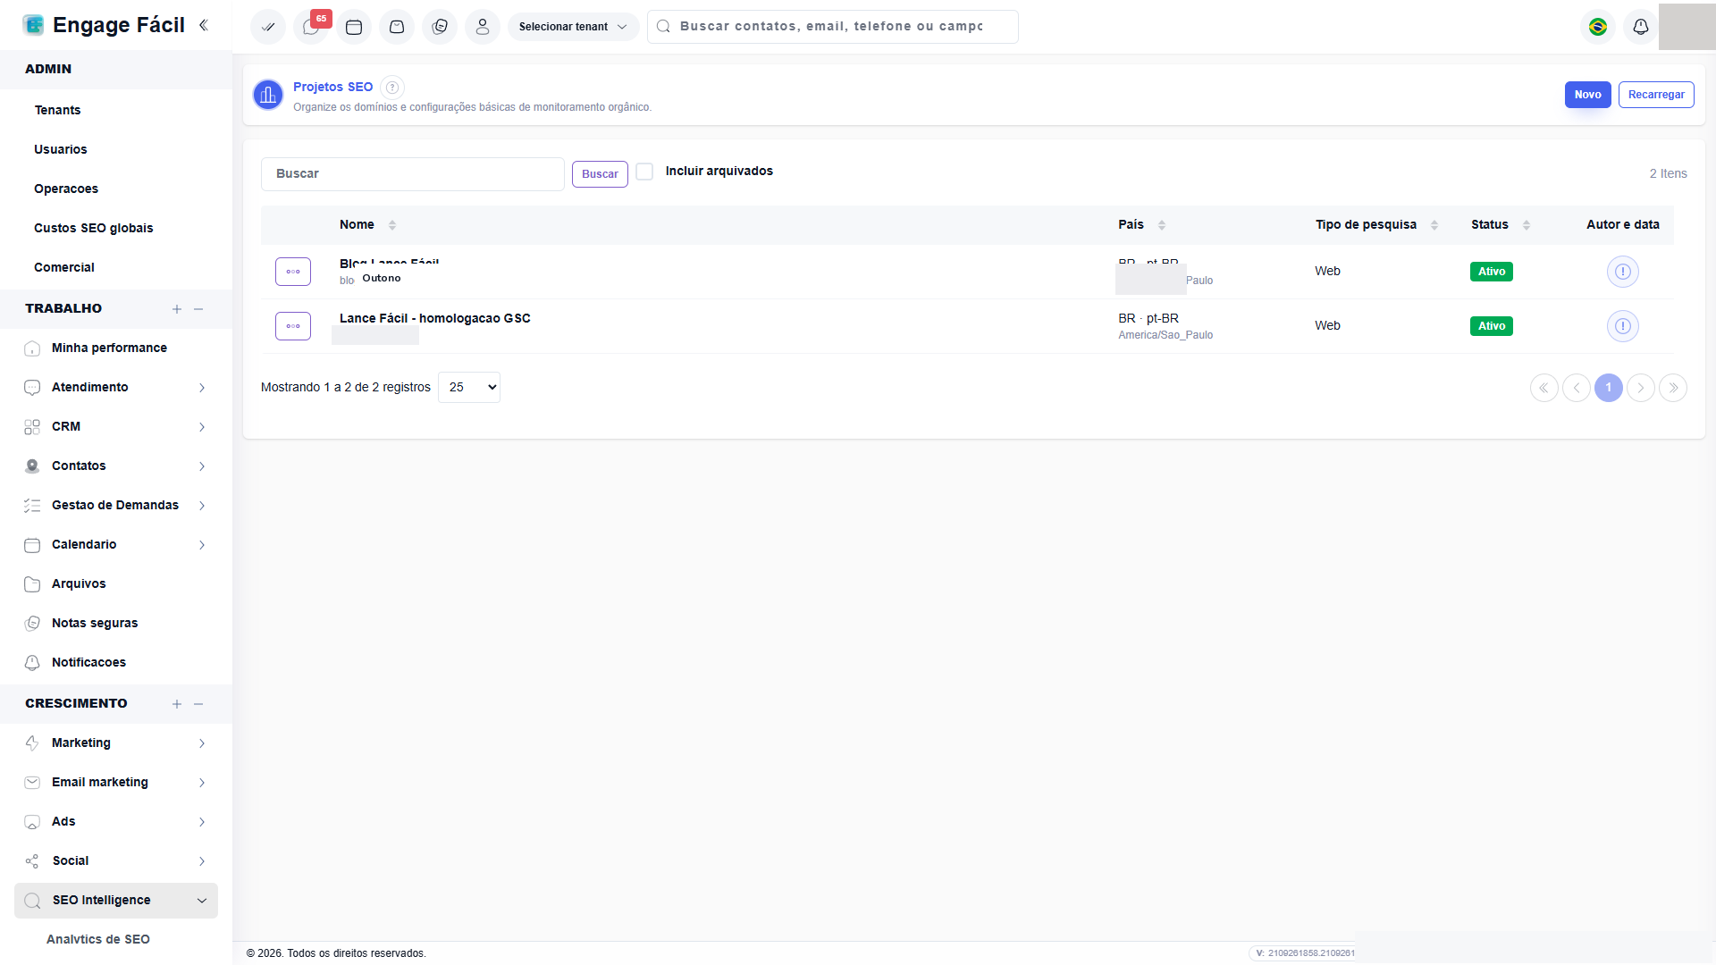Focus the Buscar projects search field
This screenshot has width=1716, height=965.
click(413, 174)
